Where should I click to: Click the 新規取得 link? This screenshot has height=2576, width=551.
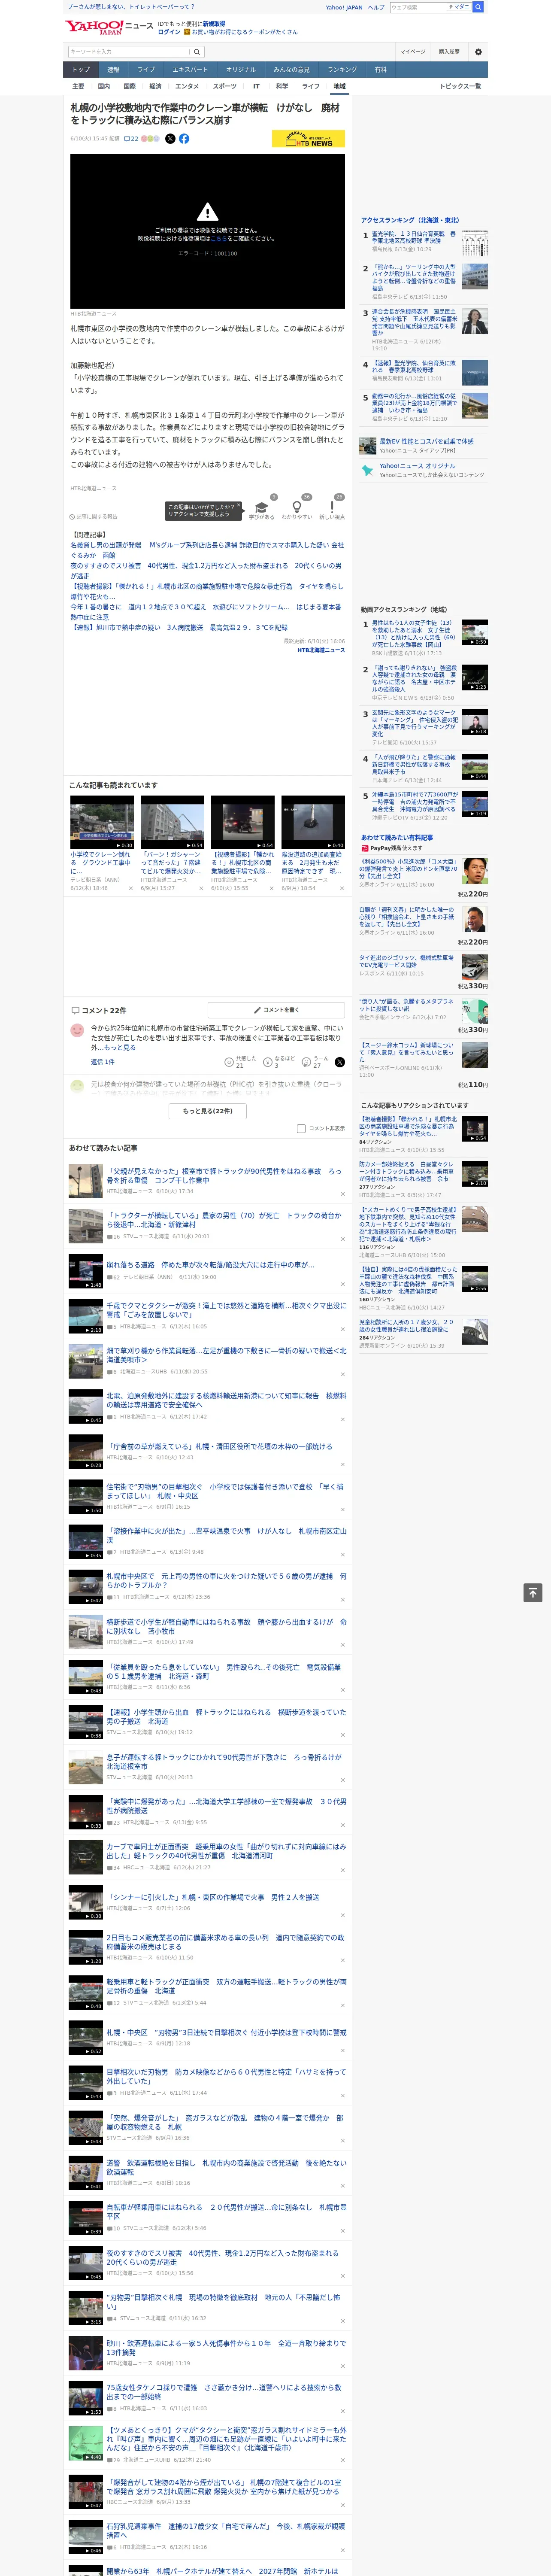214,24
